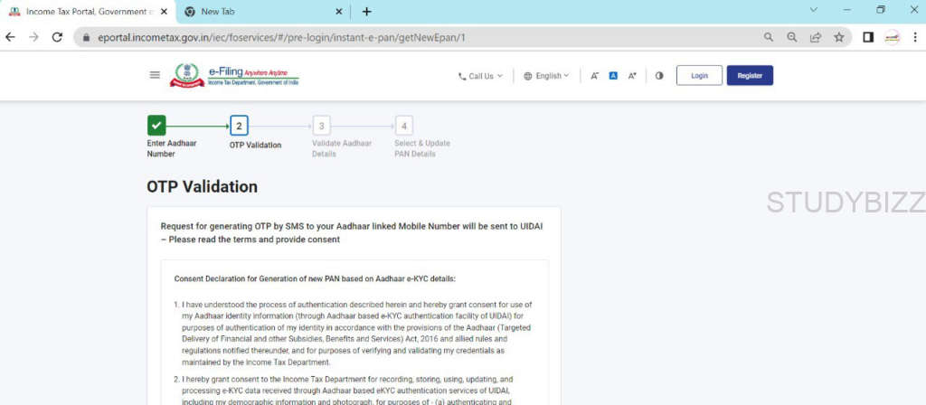Click the OTP Validation step 2 indicator
926x405 pixels.
239,126
